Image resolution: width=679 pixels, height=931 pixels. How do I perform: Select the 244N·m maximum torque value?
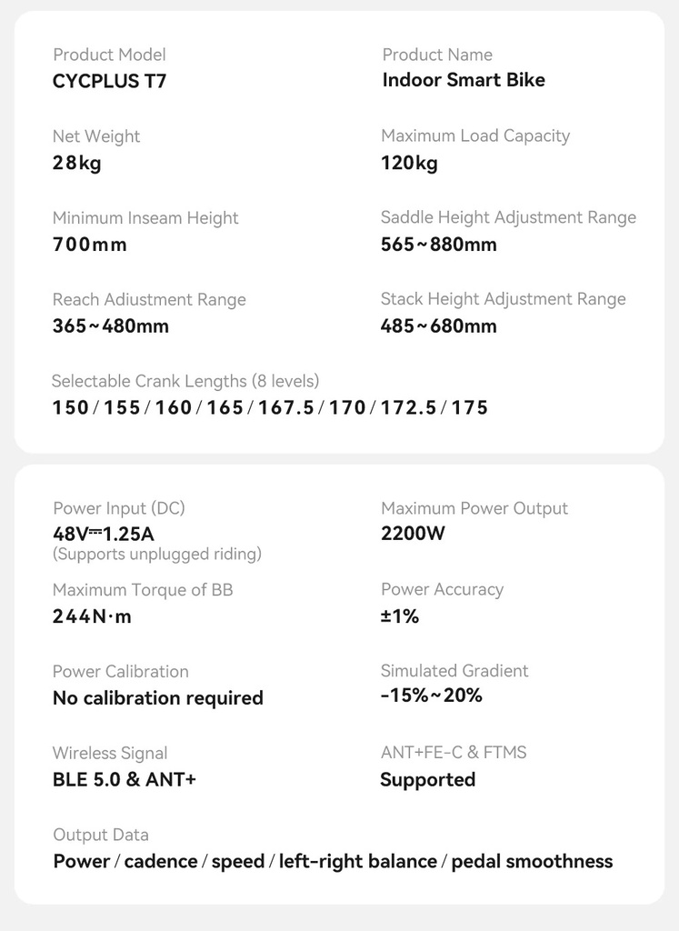tap(92, 616)
